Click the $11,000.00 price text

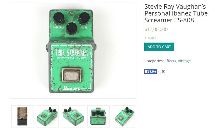tap(156, 29)
